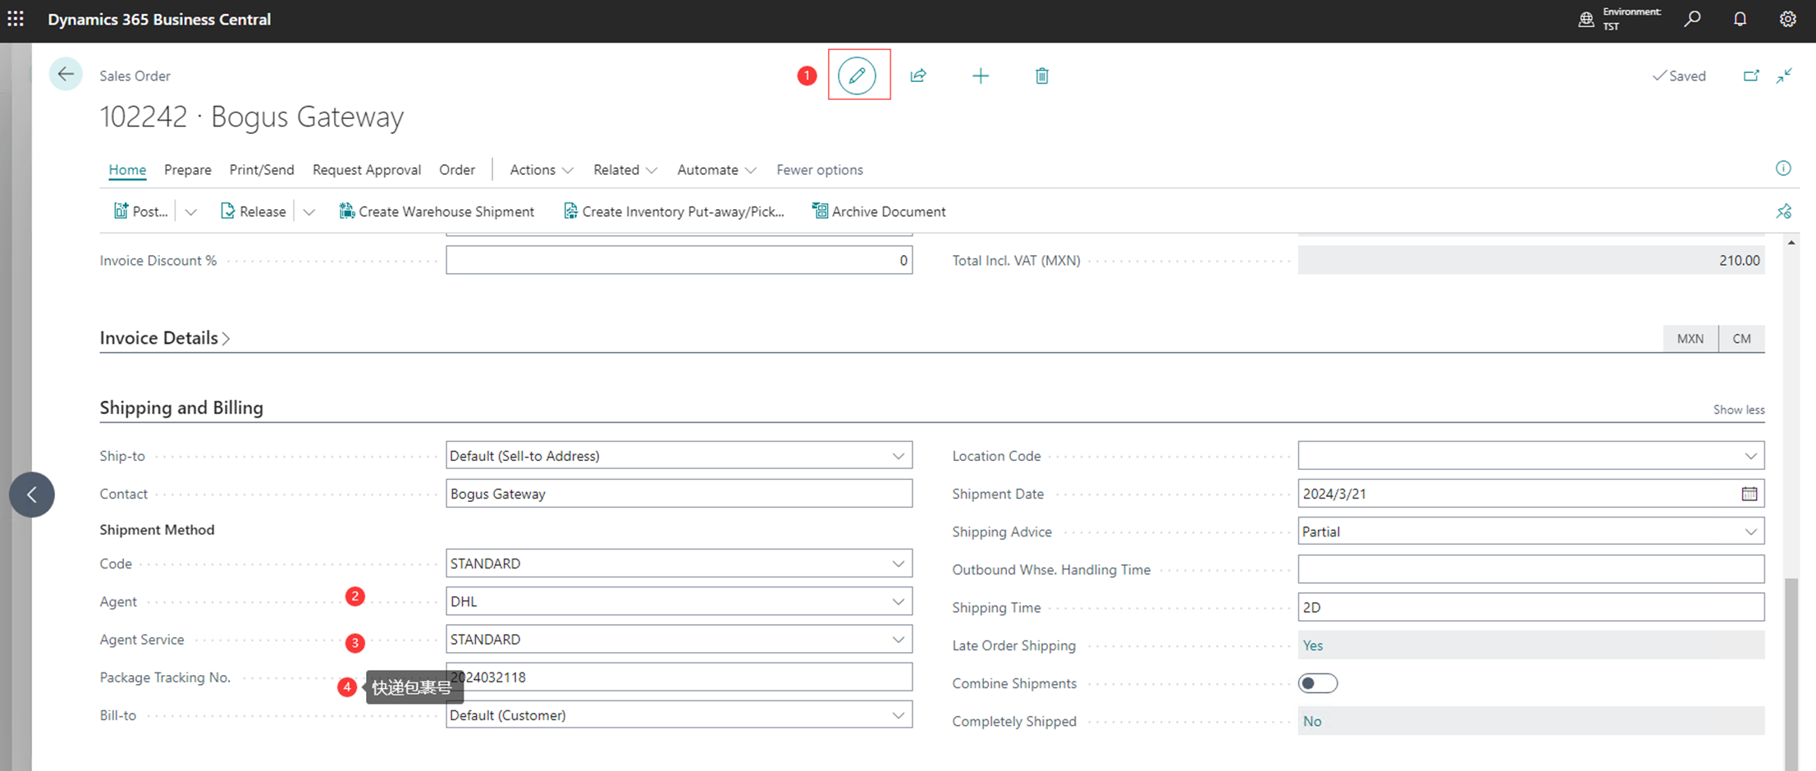1816x771 pixels.
Task: Open notifications bell
Action: coord(1740,19)
